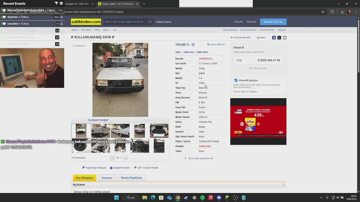This screenshot has width=360, height=202.
Task: Open the İlan ile İlgili Şikayetim Var link
Action: 199,159
